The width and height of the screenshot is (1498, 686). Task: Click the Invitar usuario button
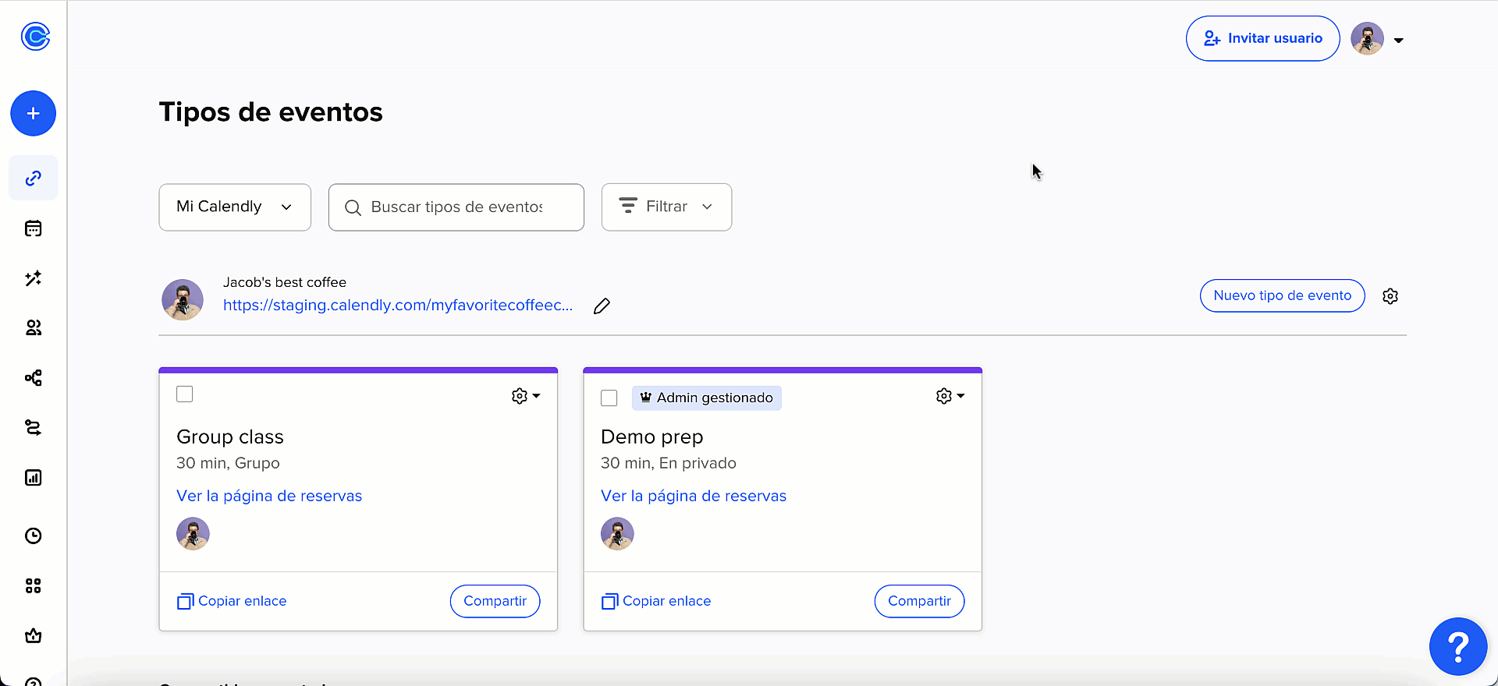pos(1263,38)
